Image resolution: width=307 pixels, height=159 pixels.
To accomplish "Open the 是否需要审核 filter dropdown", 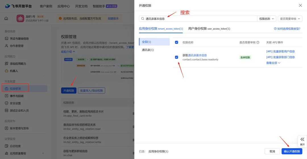I will pos(290,19).
